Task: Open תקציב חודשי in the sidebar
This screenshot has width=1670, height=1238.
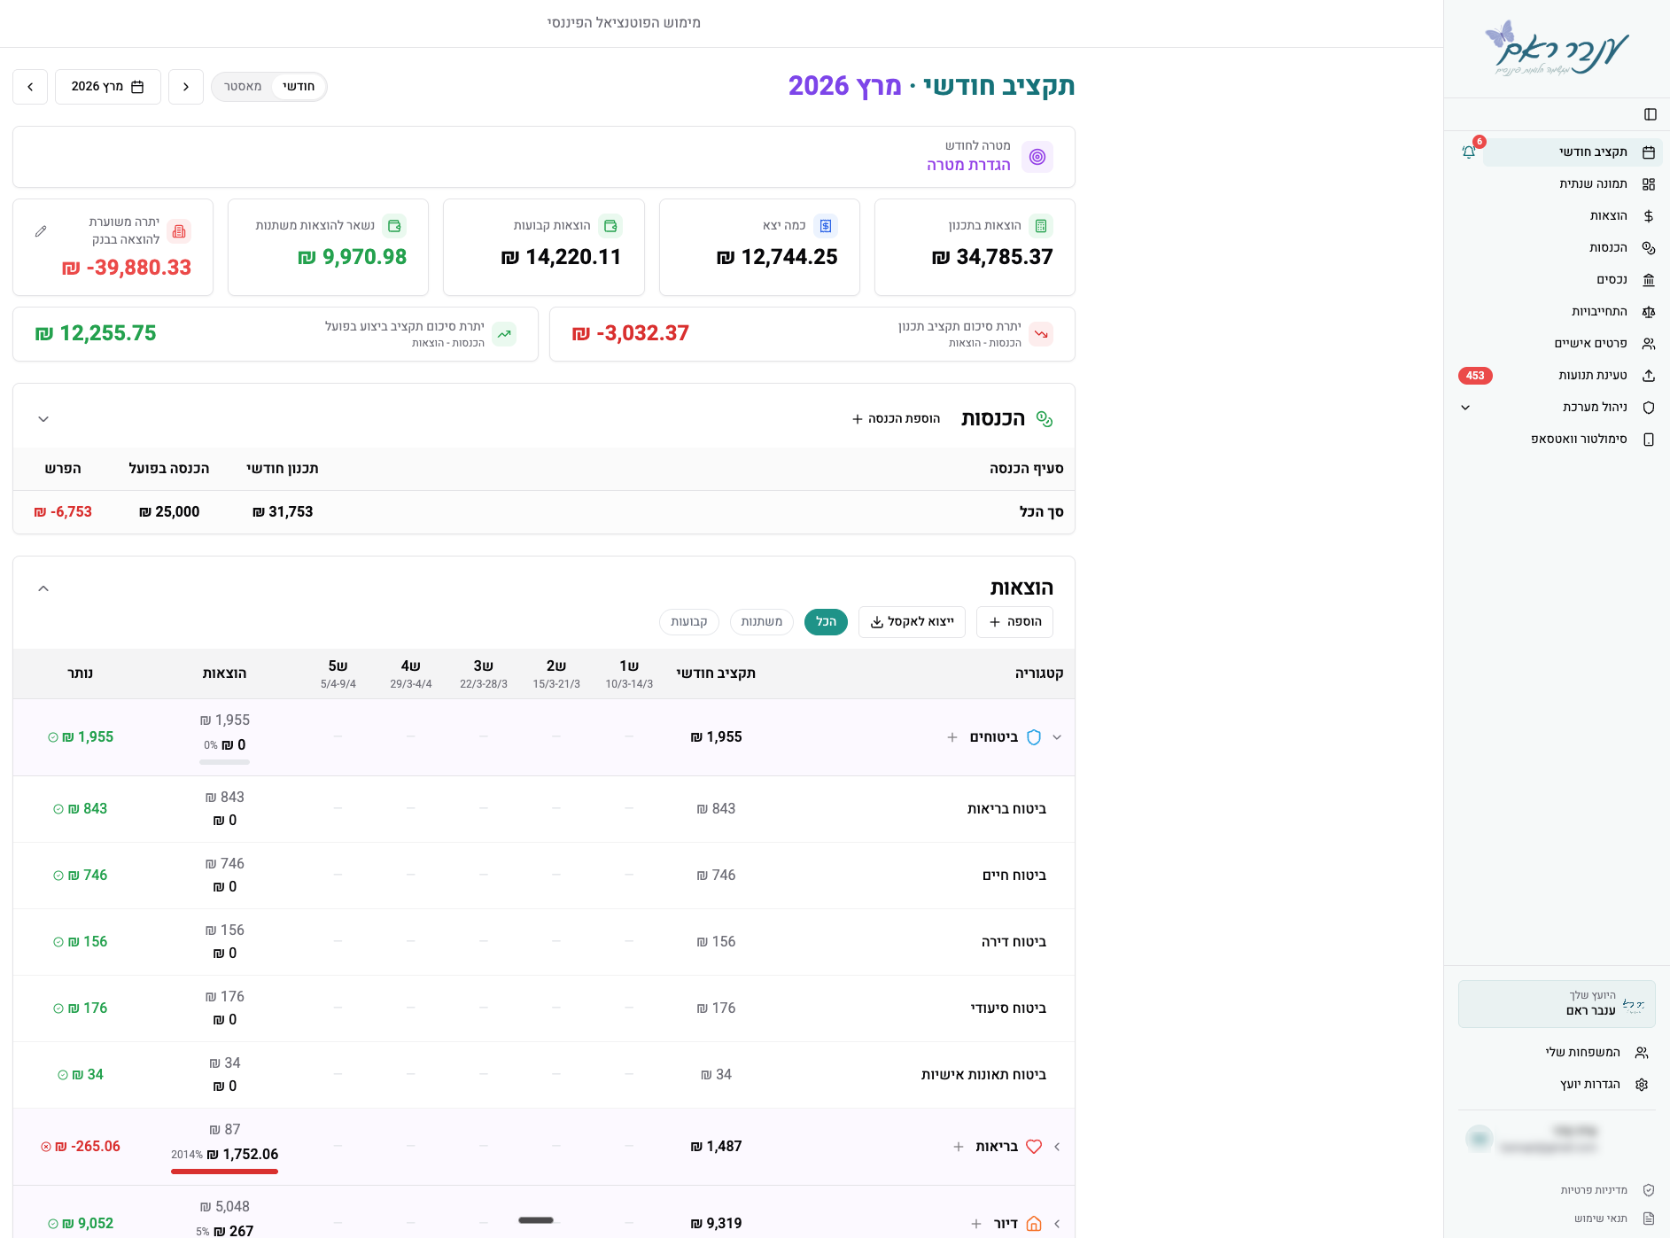Action: click(1573, 152)
